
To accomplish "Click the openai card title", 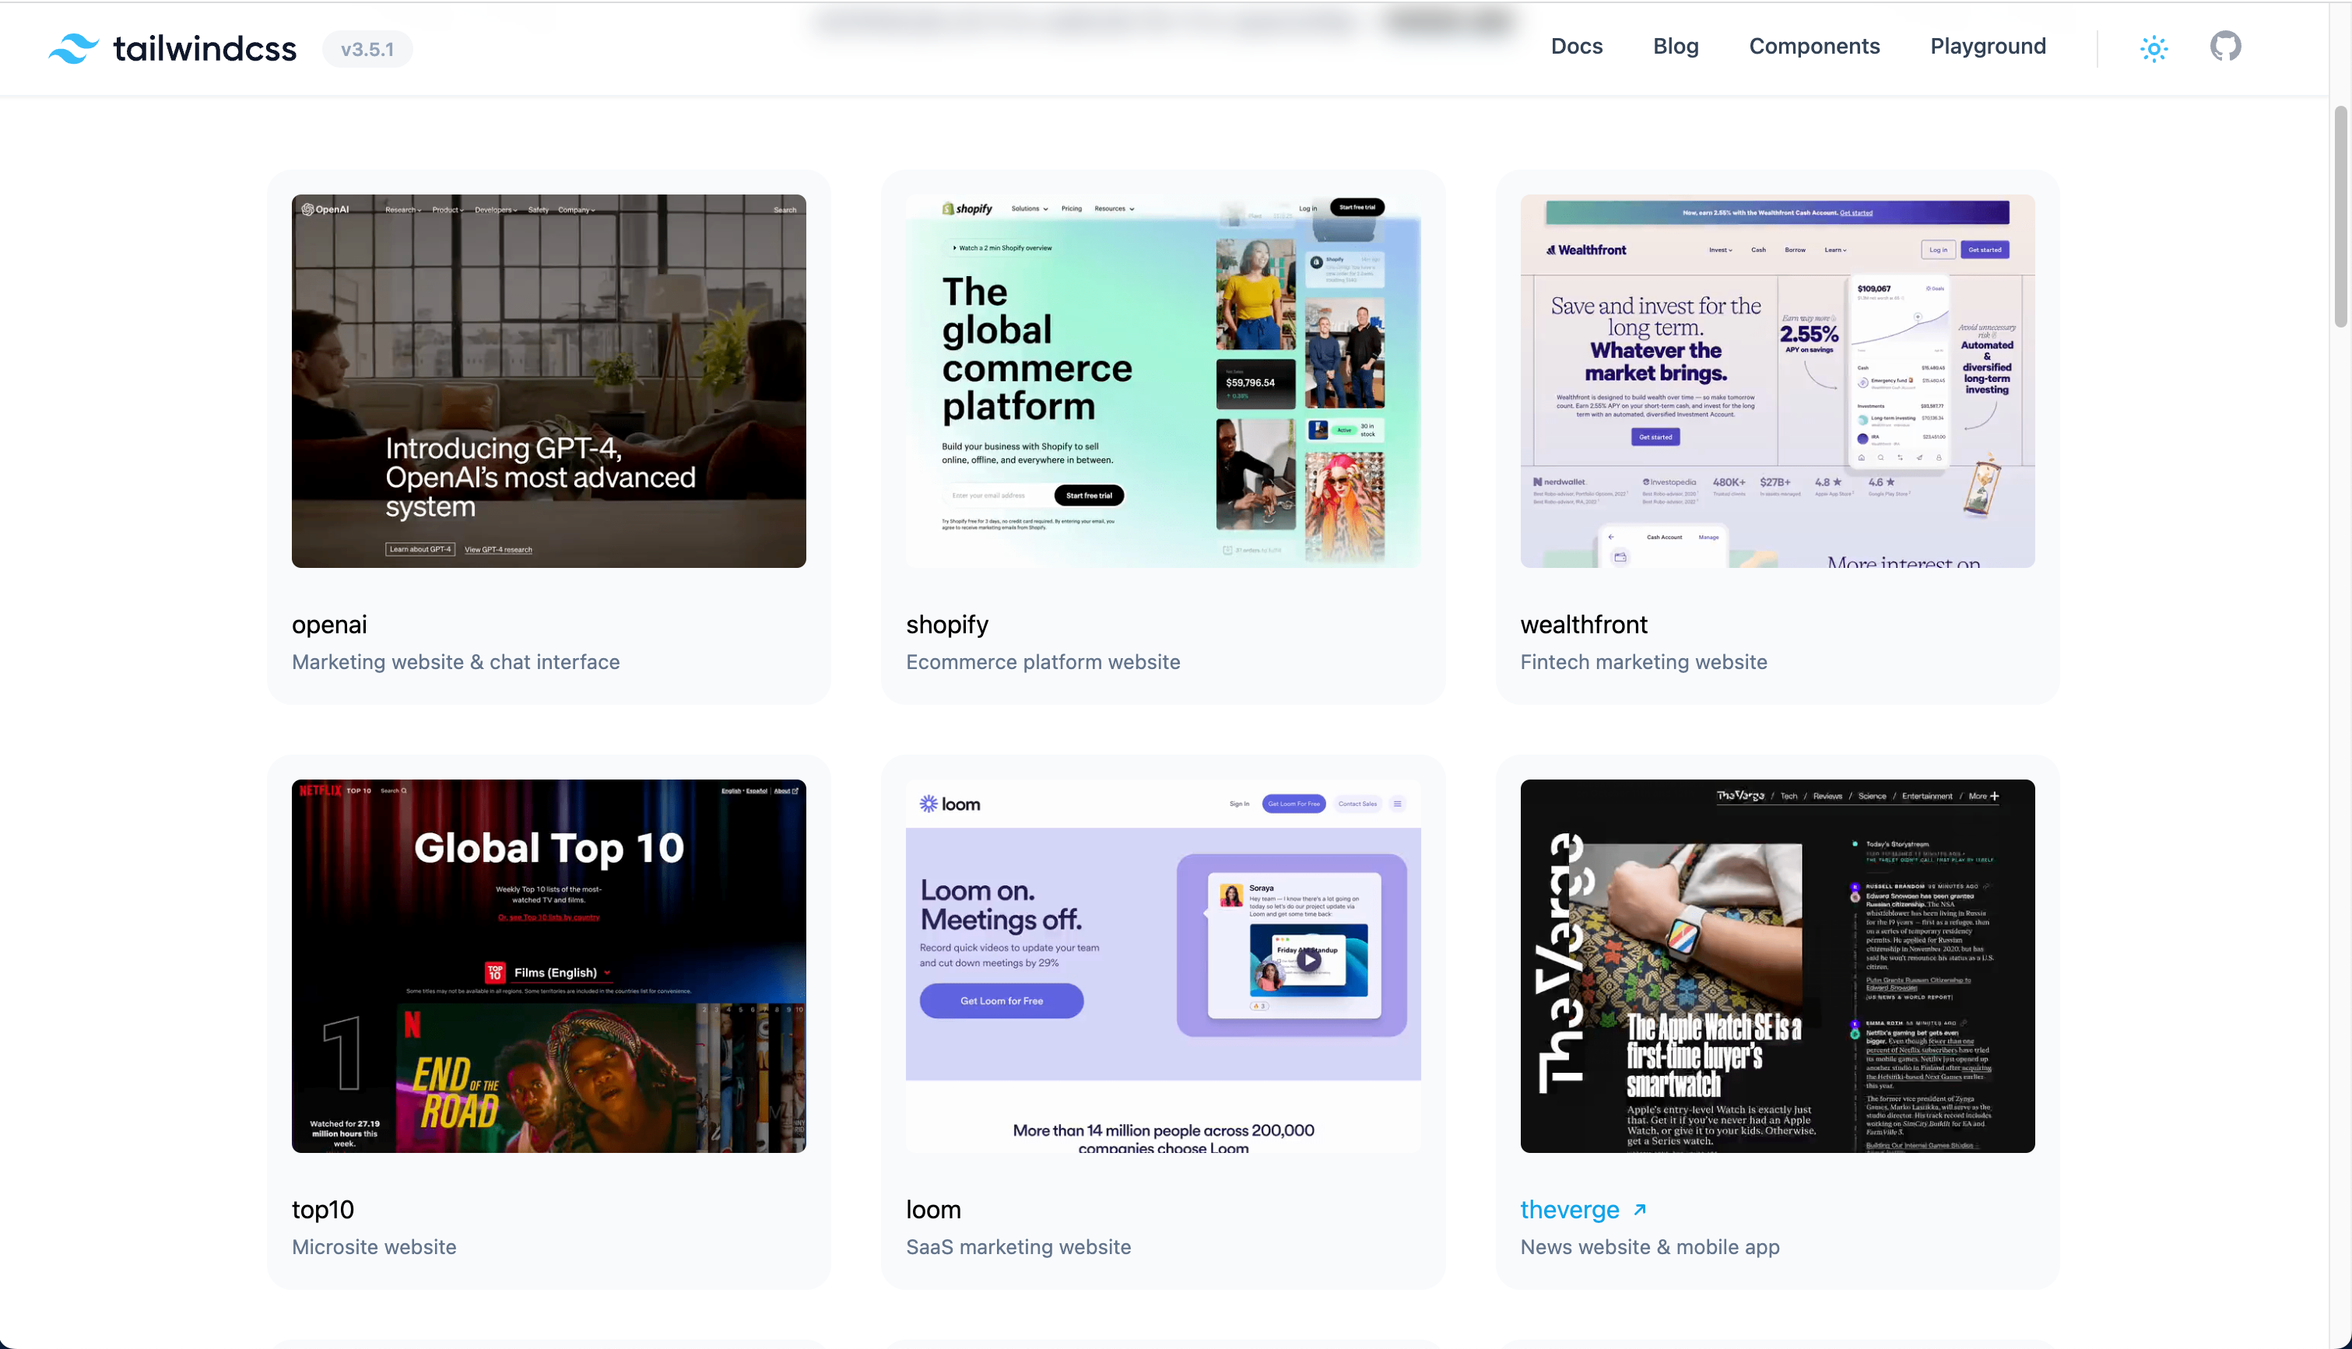I will pyautogui.click(x=329, y=625).
